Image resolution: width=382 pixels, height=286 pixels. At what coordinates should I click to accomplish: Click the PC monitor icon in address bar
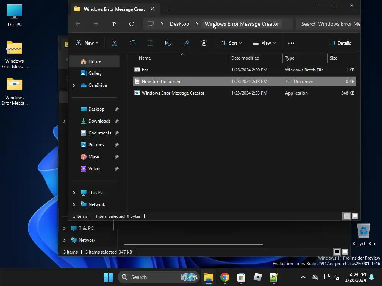point(151,24)
